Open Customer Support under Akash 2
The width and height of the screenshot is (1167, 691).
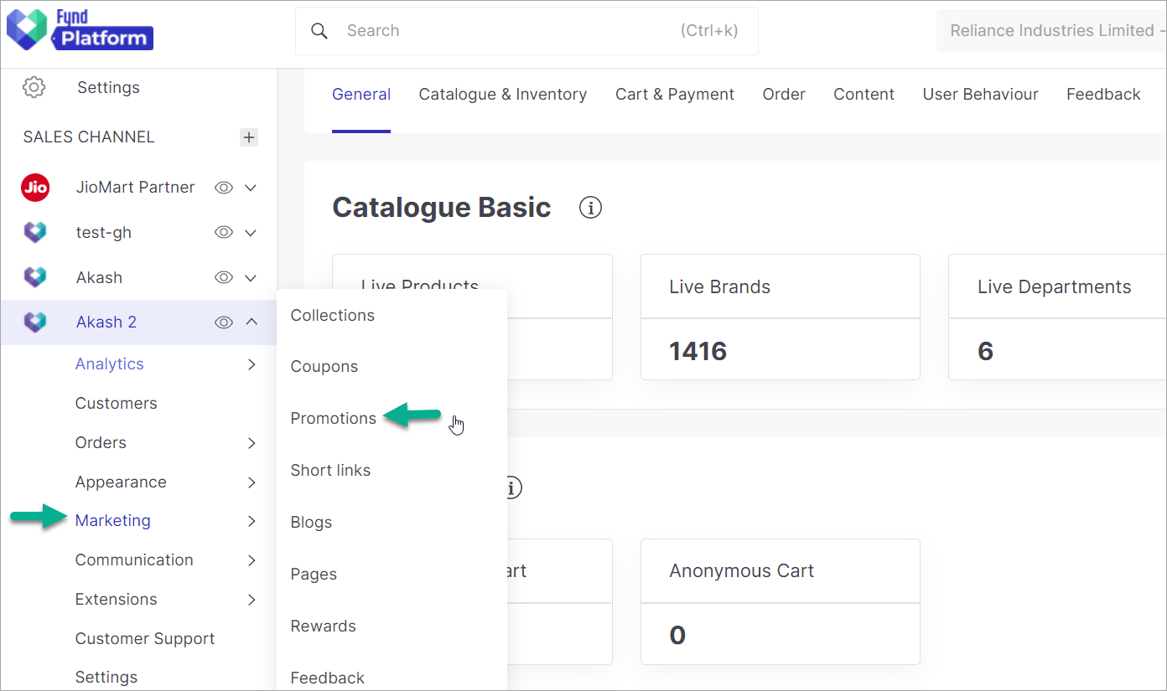(145, 639)
